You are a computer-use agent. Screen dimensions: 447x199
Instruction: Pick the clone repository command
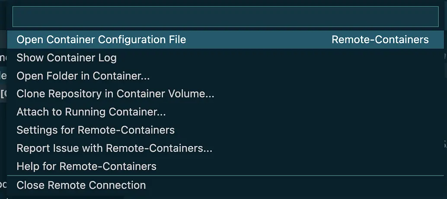pyautogui.click(x=225, y=93)
